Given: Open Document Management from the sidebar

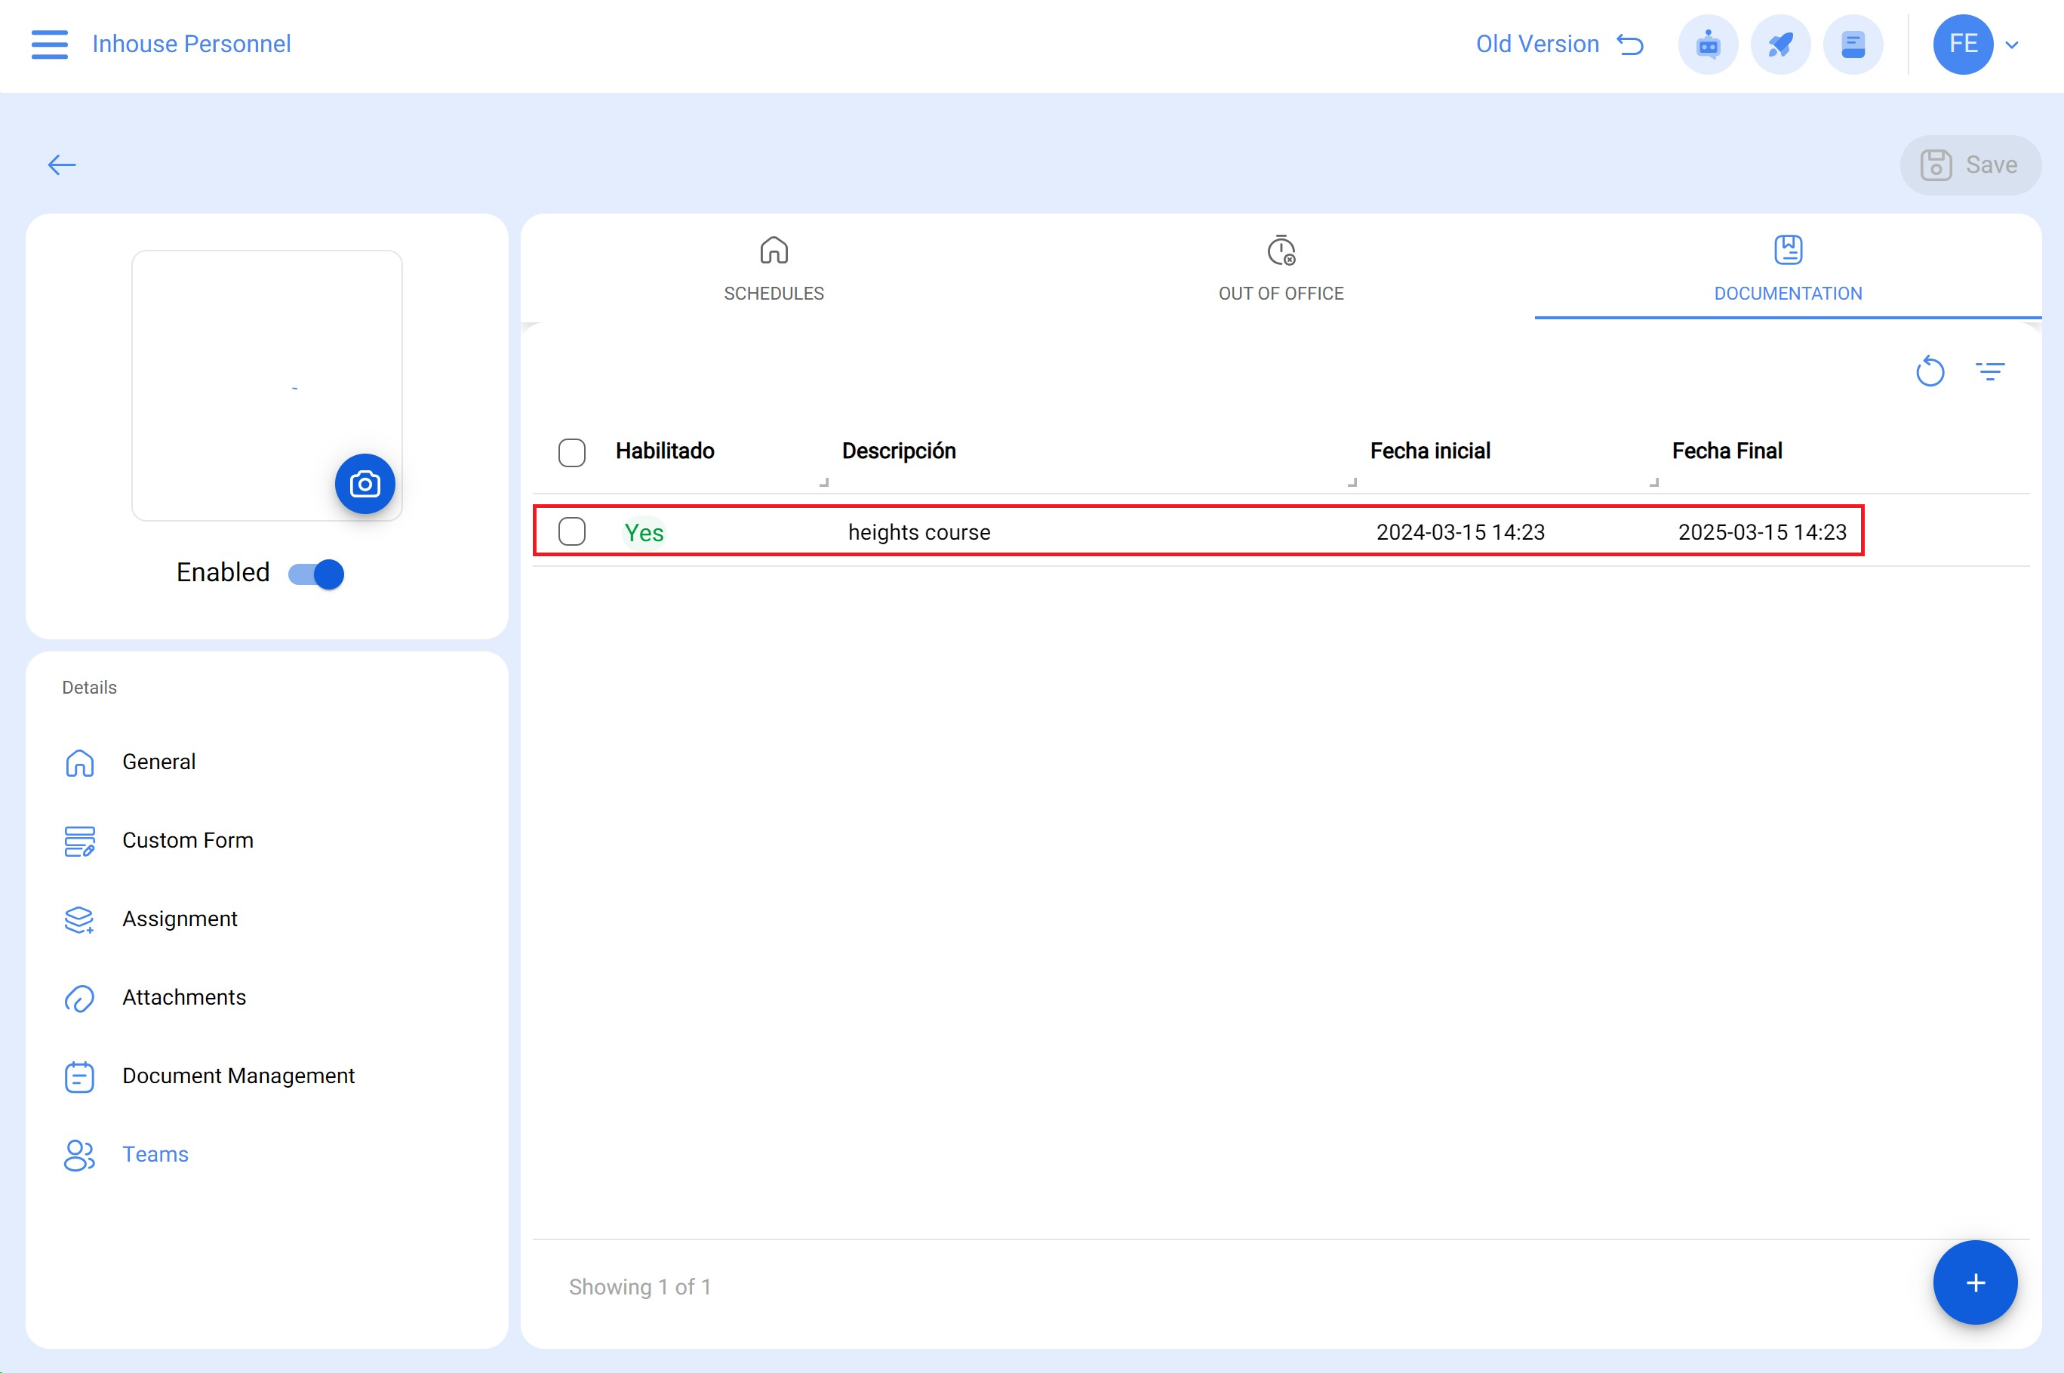Looking at the screenshot, I should pos(238,1076).
